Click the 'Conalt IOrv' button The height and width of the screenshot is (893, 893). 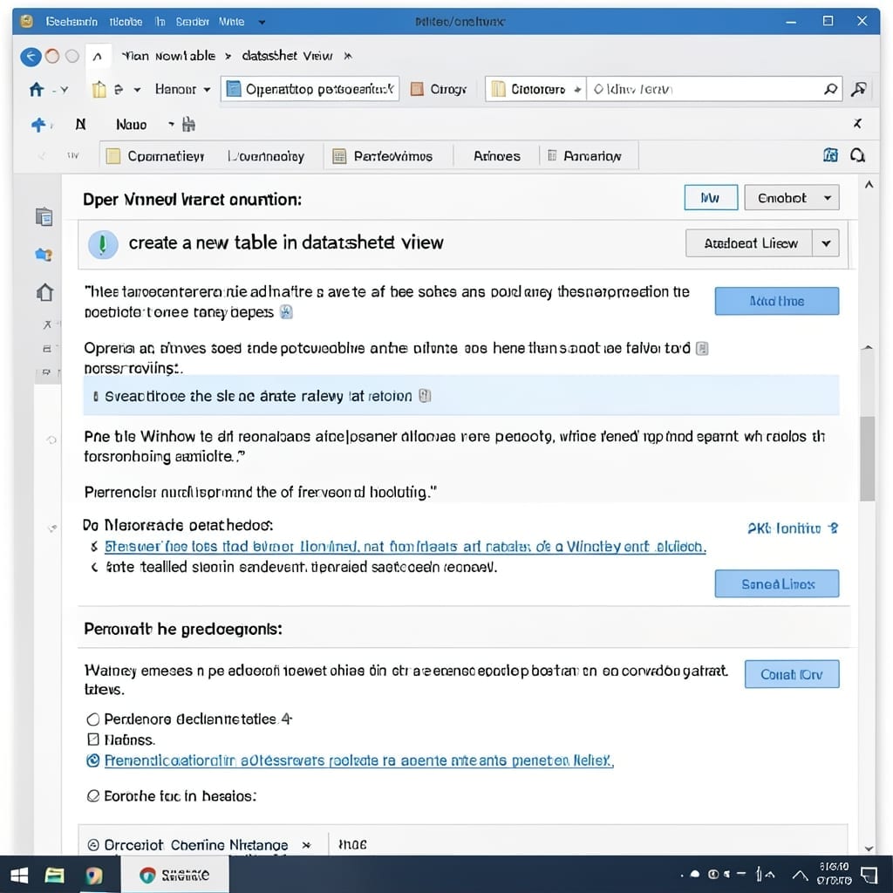(x=792, y=674)
